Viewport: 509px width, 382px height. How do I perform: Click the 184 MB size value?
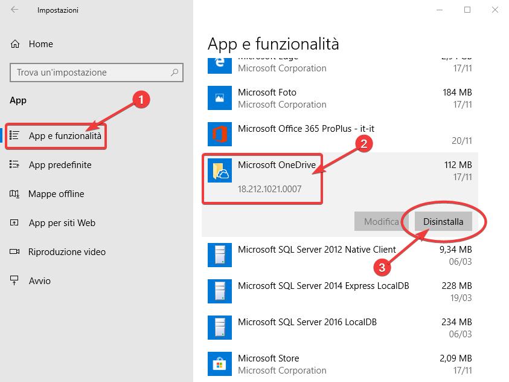coord(457,92)
